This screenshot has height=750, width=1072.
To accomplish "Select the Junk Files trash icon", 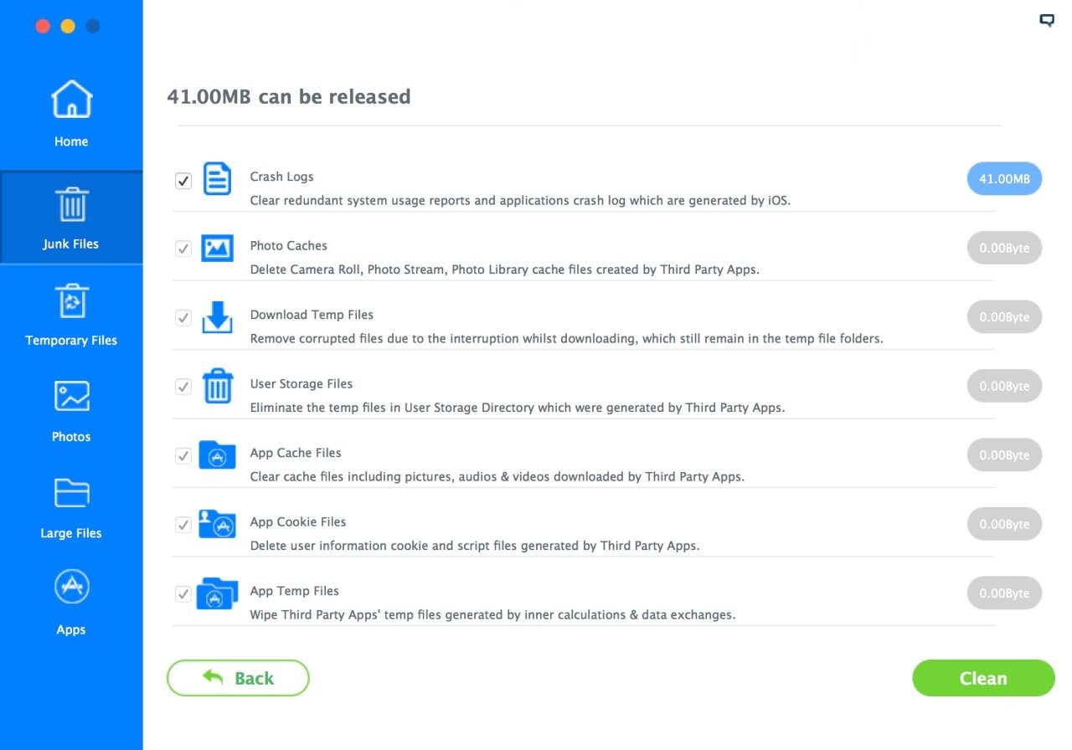I will (71, 204).
